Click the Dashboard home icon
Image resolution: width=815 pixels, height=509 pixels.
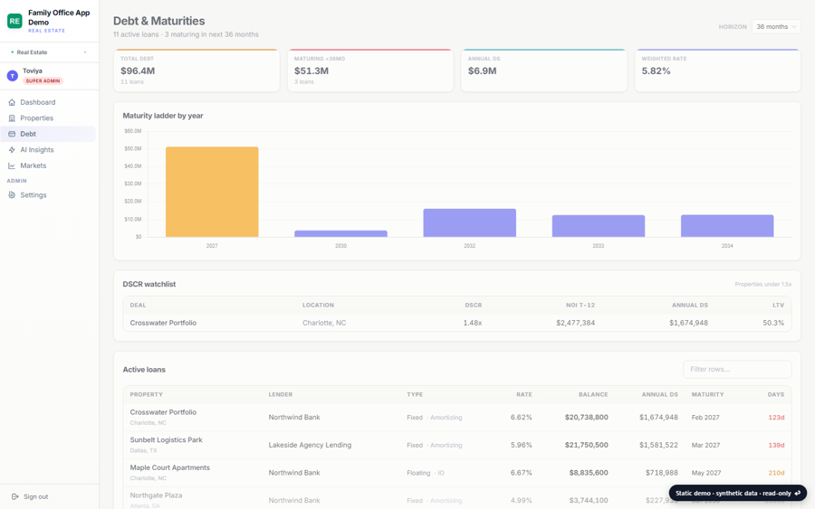(12, 102)
